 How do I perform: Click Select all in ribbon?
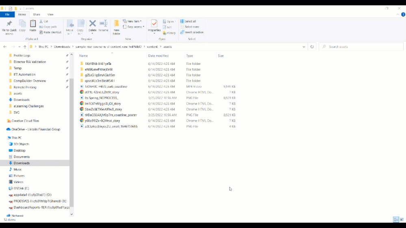coord(188,21)
